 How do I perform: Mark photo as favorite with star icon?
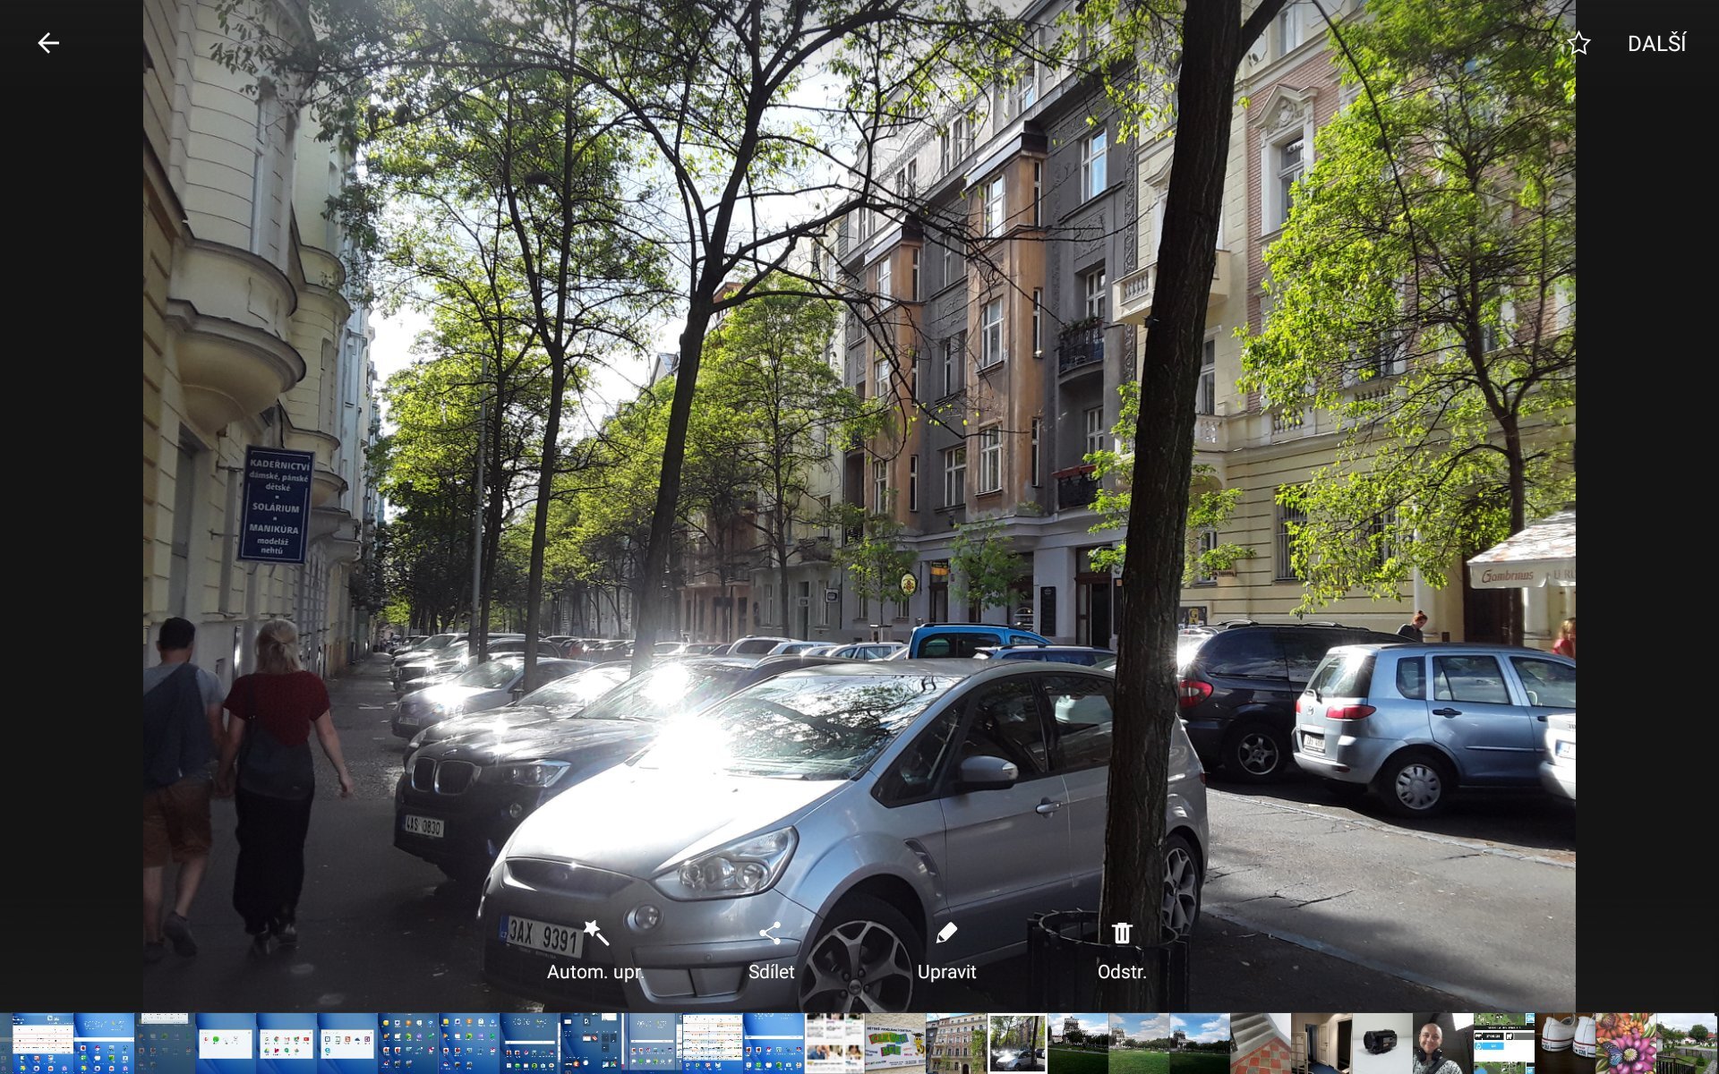pyautogui.click(x=1578, y=43)
